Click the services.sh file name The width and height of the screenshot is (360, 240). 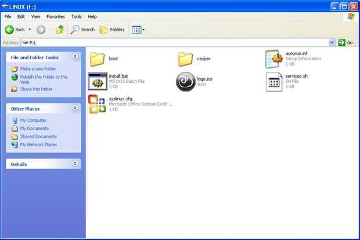(x=296, y=76)
